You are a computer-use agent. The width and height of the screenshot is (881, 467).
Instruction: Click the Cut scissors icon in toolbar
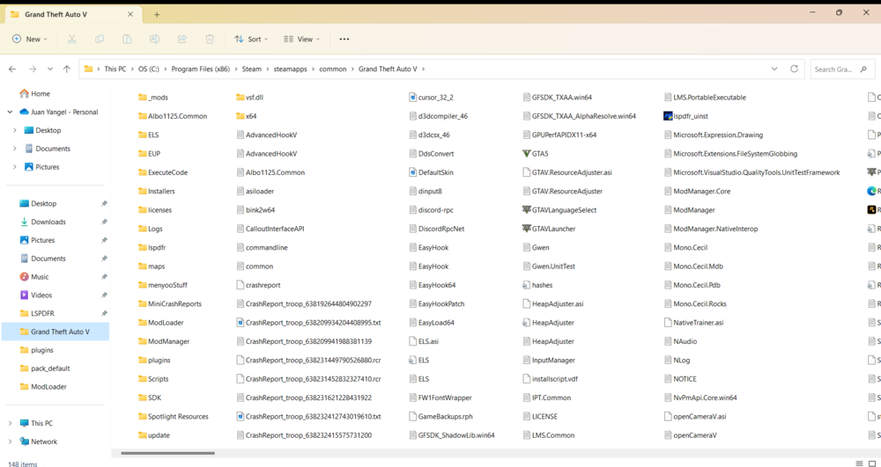click(71, 40)
